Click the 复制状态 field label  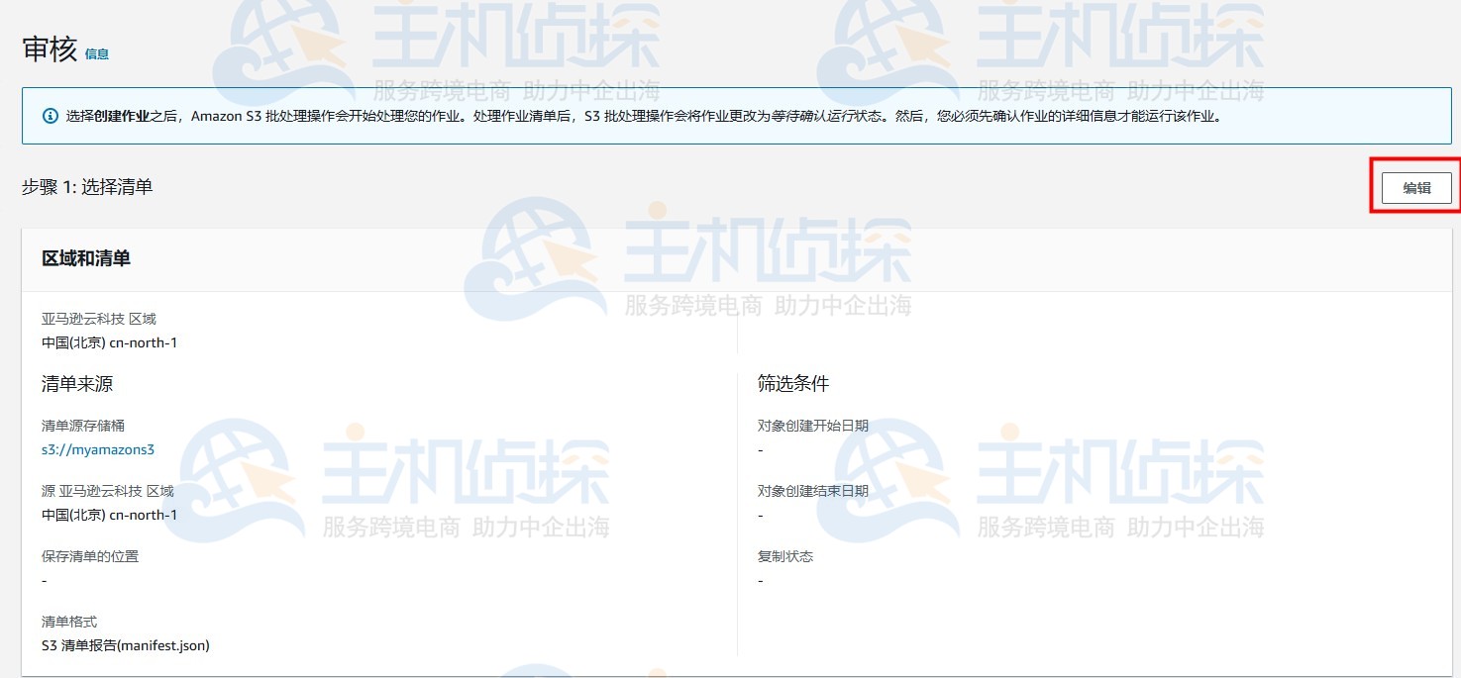785,556
